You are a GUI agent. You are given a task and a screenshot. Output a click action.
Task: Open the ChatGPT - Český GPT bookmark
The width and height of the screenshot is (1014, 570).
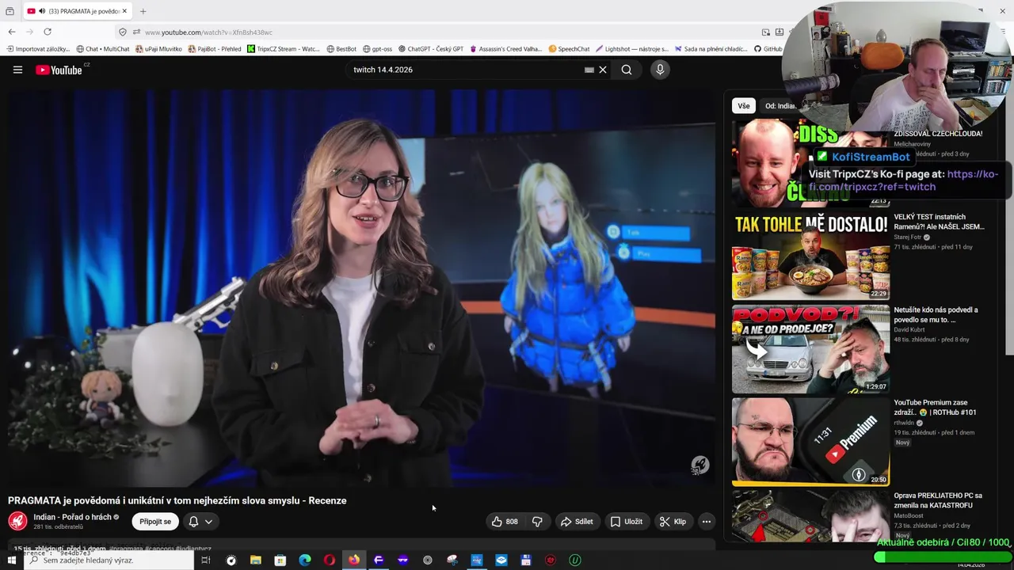click(x=431, y=49)
